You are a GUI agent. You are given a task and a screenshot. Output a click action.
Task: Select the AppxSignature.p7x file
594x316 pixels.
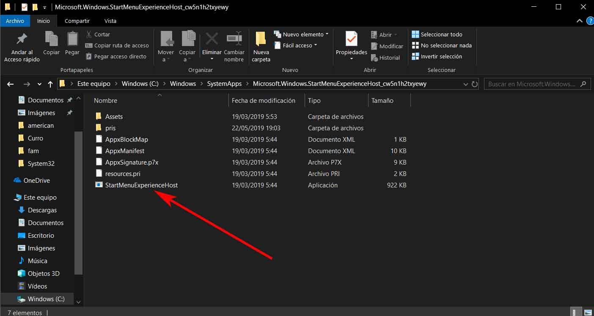coord(132,162)
